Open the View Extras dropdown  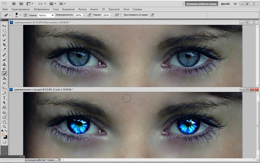(x=30, y=4)
